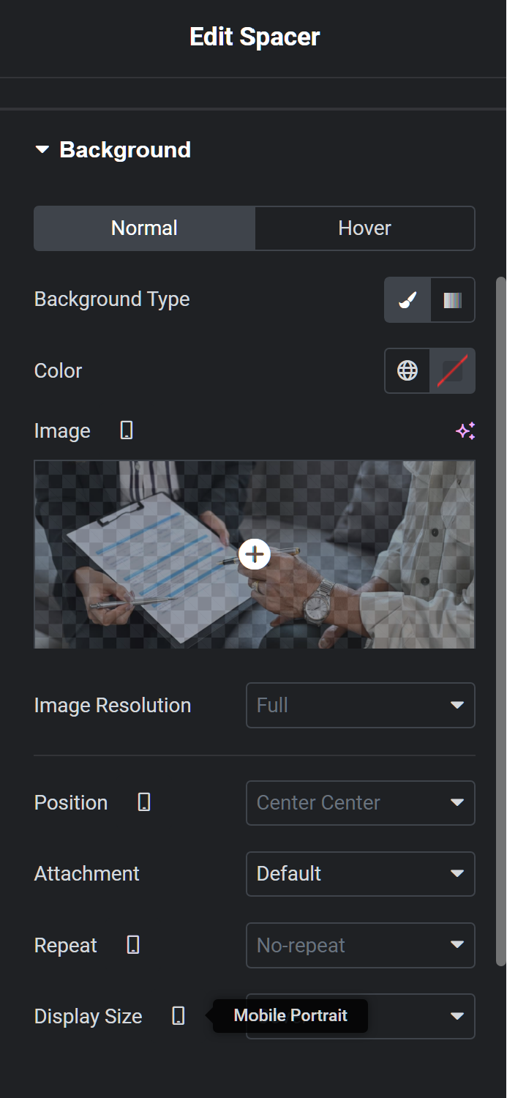The image size is (507, 1098).
Task: Select Gradient background type icon
Action: [453, 300]
